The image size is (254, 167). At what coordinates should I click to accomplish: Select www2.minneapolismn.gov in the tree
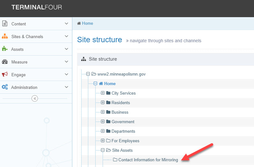click(x=121, y=74)
